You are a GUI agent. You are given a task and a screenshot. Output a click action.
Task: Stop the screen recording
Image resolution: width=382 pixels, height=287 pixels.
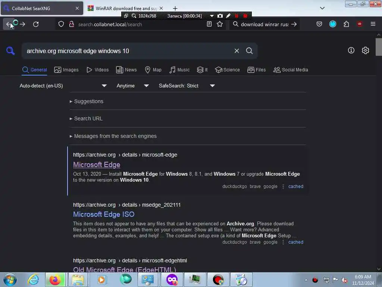click(245, 16)
